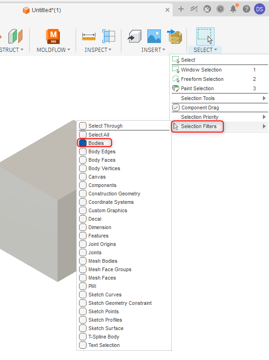This screenshot has width=269, height=360.
Task: Click the Insert Canvas image icon
Action: click(154, 36)
